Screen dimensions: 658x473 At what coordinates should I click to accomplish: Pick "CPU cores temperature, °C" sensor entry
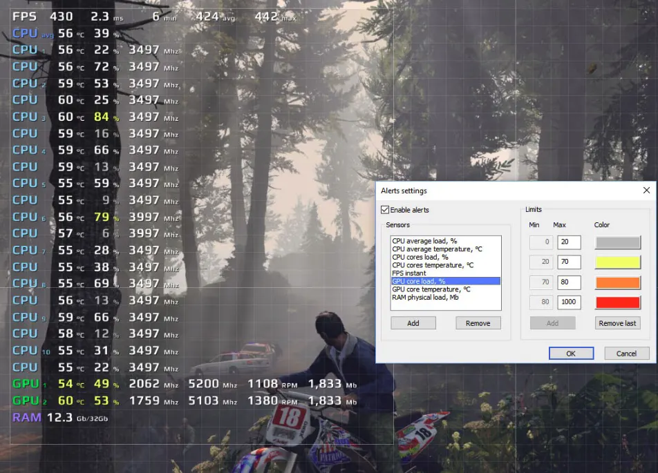tap(433, 265)
